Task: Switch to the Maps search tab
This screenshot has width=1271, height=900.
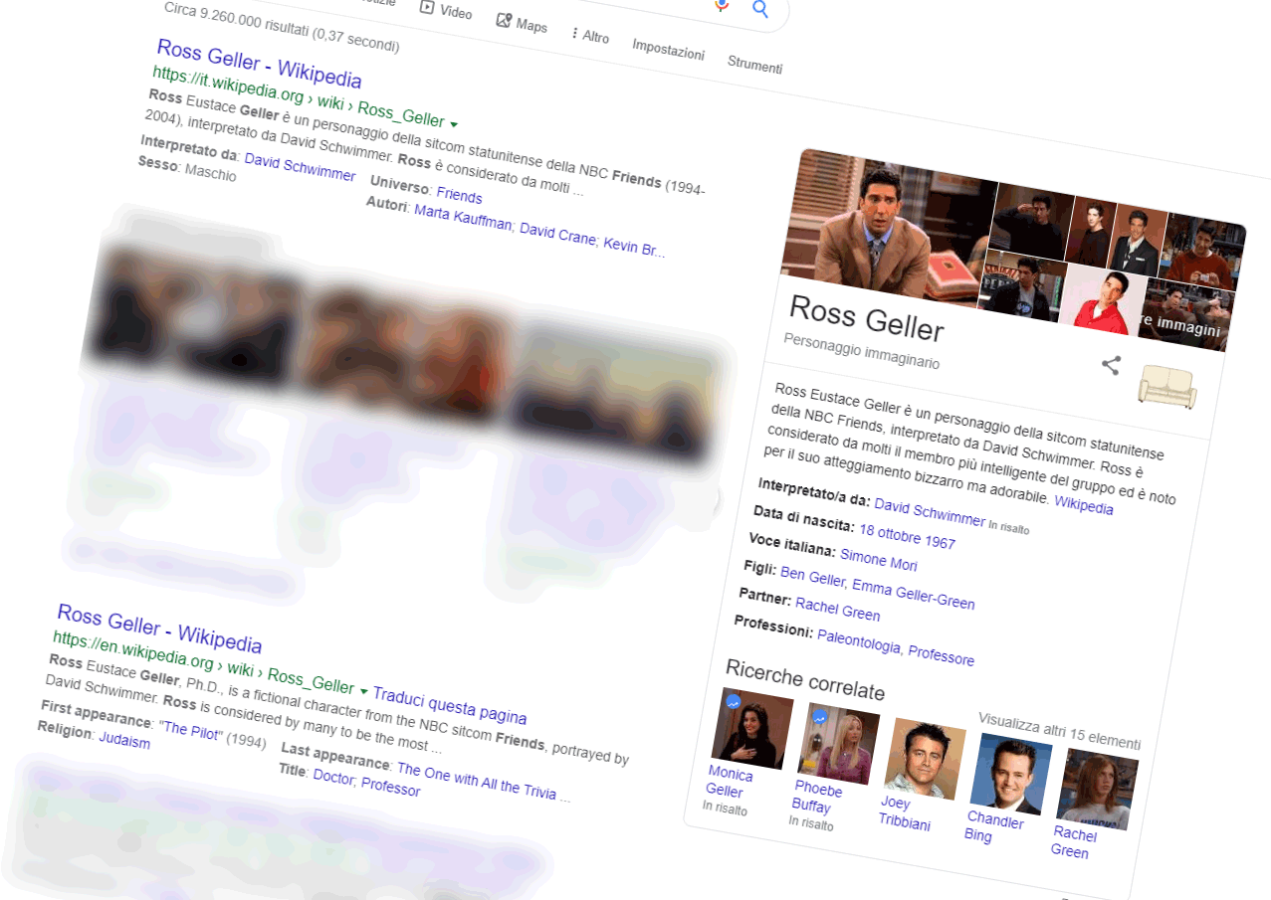Action: point(522,23)
